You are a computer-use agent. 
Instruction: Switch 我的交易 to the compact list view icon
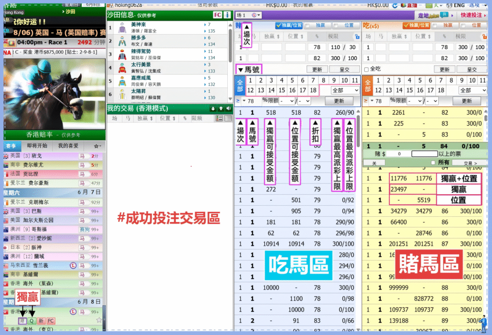click(x=228, y=118)
